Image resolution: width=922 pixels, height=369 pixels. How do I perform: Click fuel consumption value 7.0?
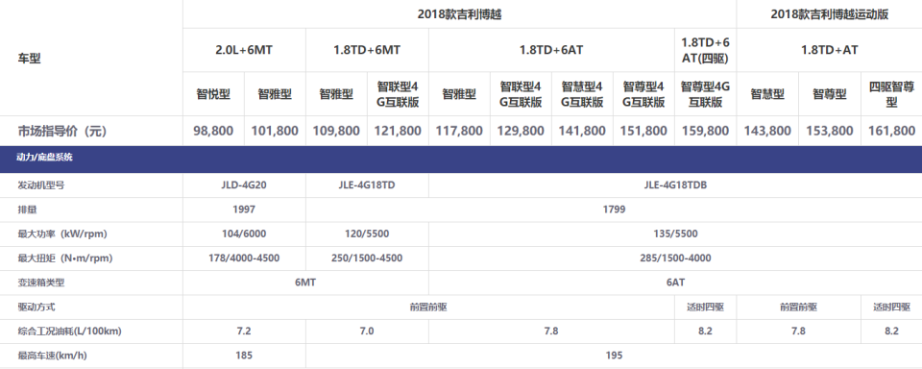pos(367,332)
